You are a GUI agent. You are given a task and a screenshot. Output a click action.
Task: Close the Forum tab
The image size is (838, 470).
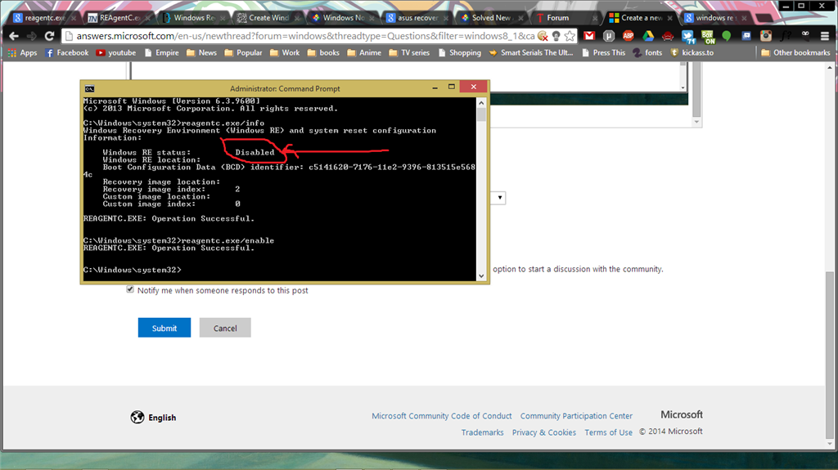[595, 18]
